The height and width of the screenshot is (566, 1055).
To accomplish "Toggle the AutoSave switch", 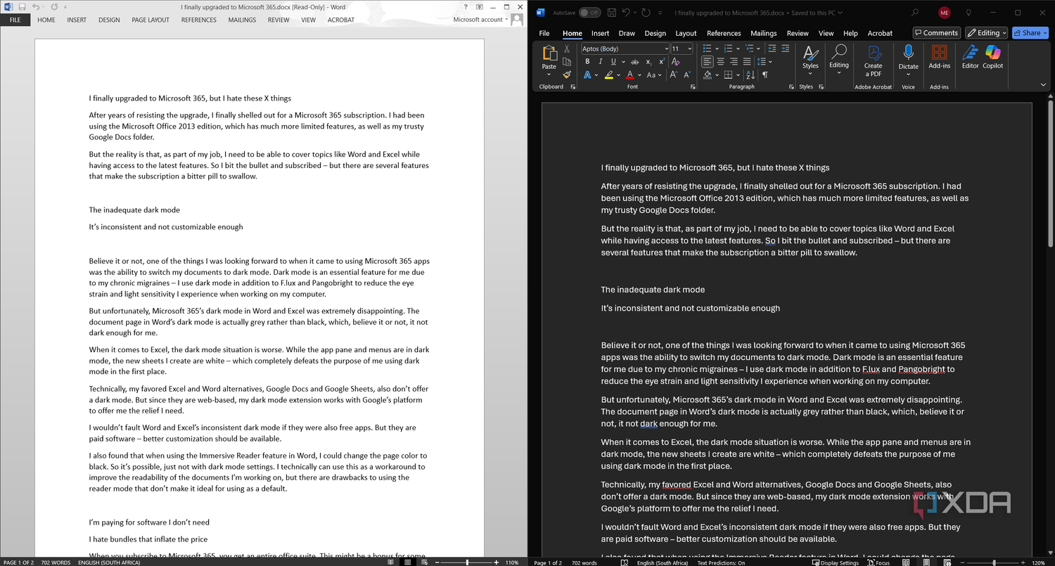I will click(589, 13).
